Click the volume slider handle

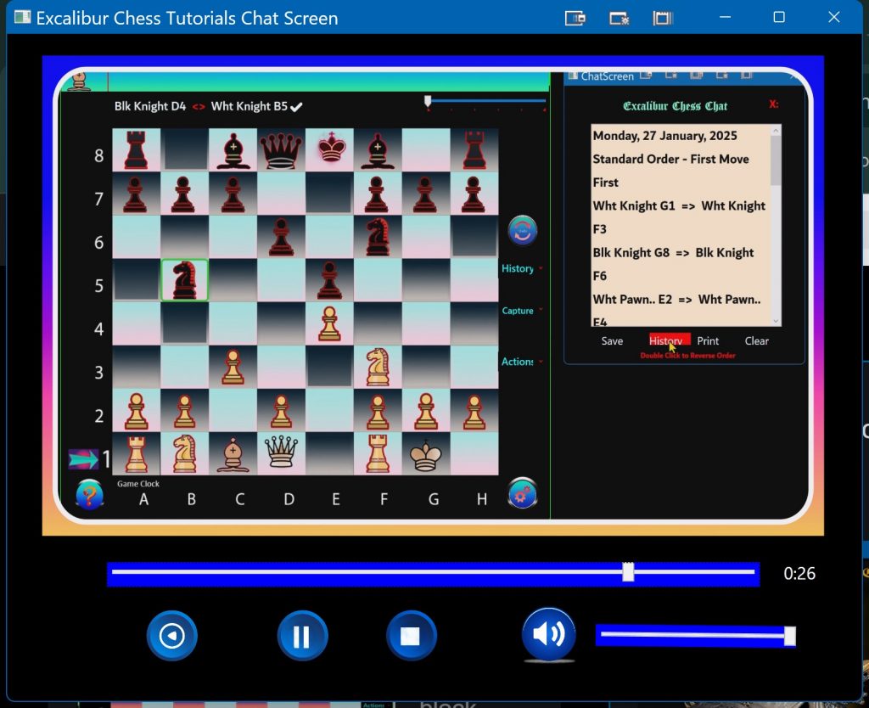[x=789, y=636]
